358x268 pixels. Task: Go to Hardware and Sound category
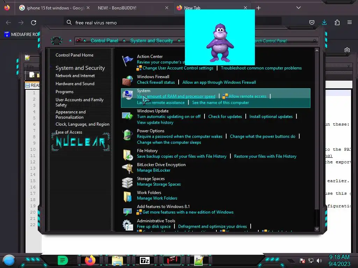75,84
